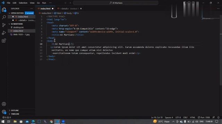Image resolution: width=222 pixels, height=124 pixels.
Task: Select <details> entry under Open Editors
Action: click(23, 20)
